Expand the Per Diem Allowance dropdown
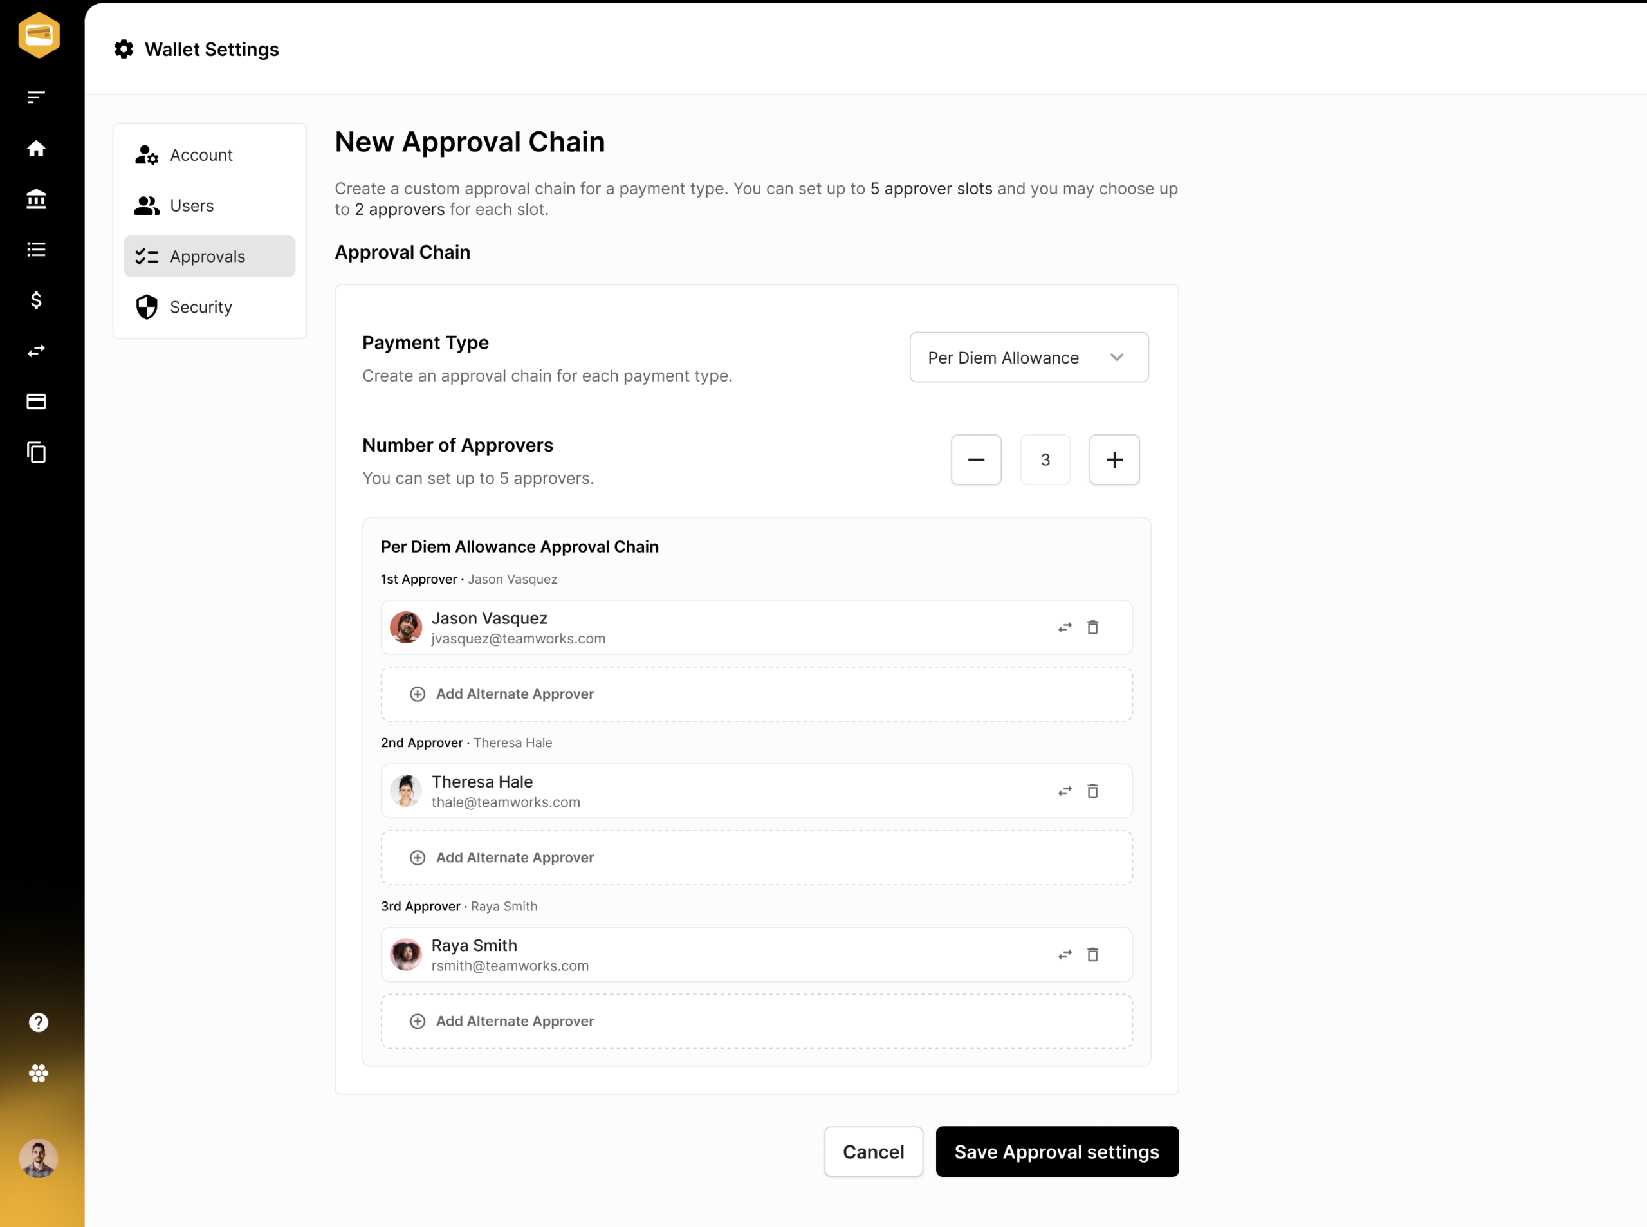 [x=1029, y=357]
